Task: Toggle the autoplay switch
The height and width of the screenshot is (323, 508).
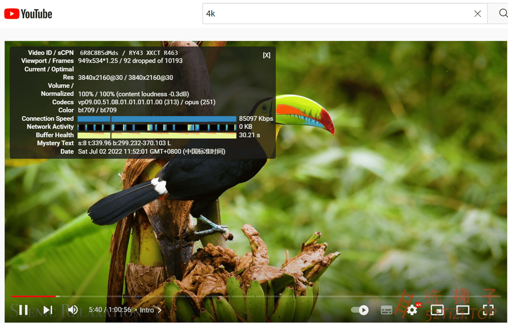Action: (x=360, y=310)
